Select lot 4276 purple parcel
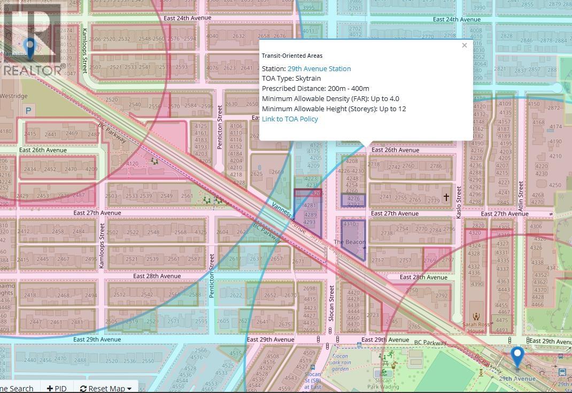 pyautogui.click(x=353, y=199)
